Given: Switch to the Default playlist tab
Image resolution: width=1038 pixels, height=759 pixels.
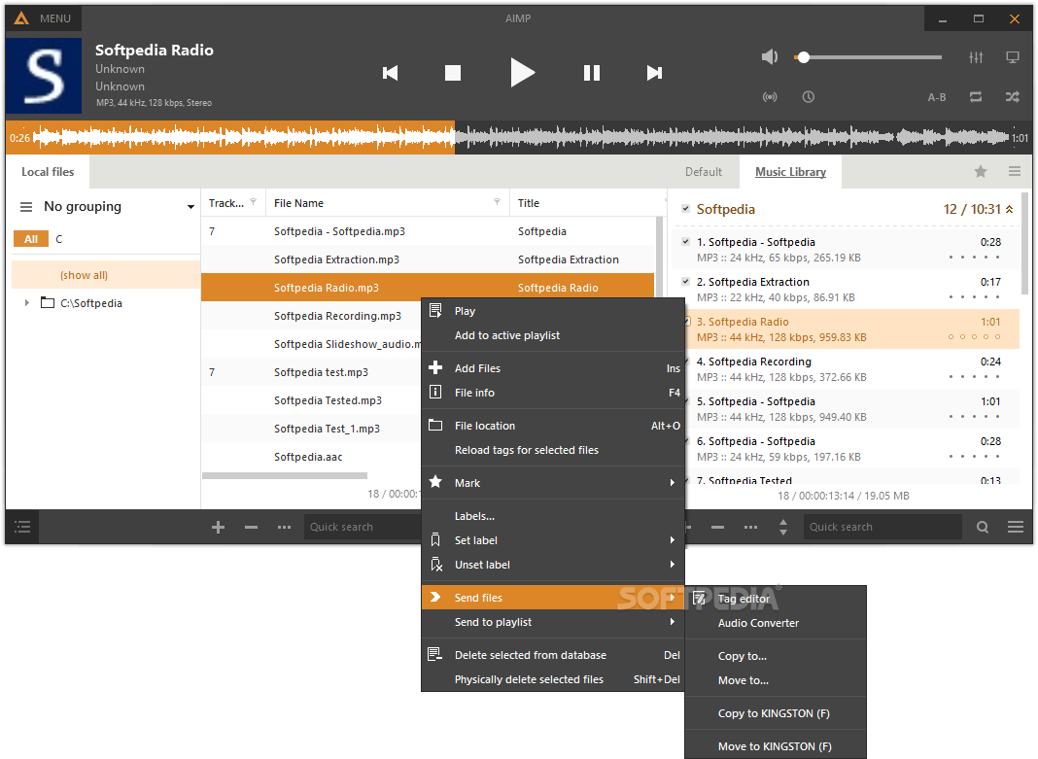Looking at the screenshot, I should (x=703, y=172).
